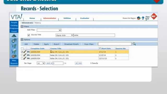Click the binoculars view icon for the 12/11/13 record
Screen dimensions: 167x94
click(x=28, y=58)
